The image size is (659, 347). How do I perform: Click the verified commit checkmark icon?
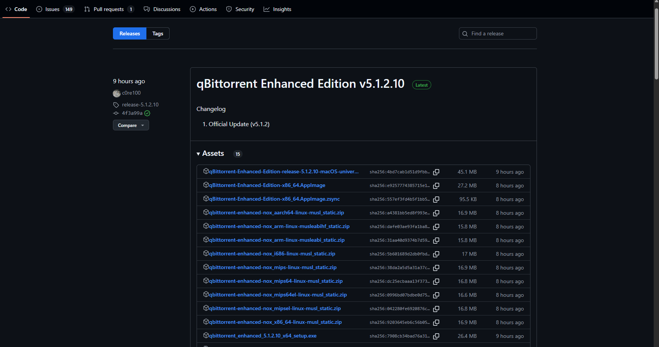point(147,113)
